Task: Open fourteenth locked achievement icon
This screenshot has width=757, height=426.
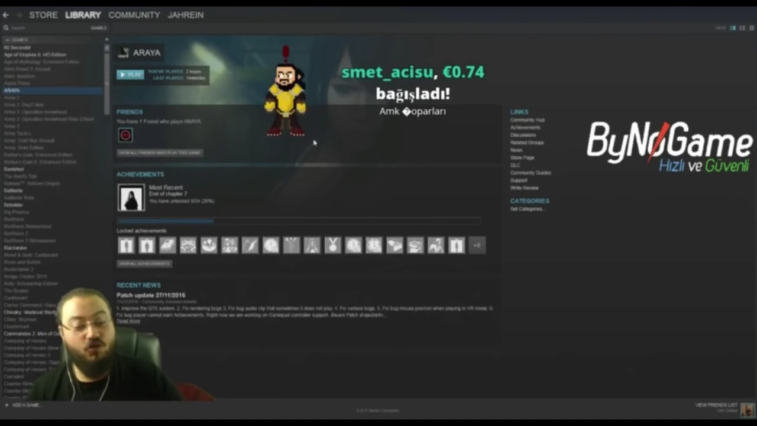Action: click(x=394, y=245)
